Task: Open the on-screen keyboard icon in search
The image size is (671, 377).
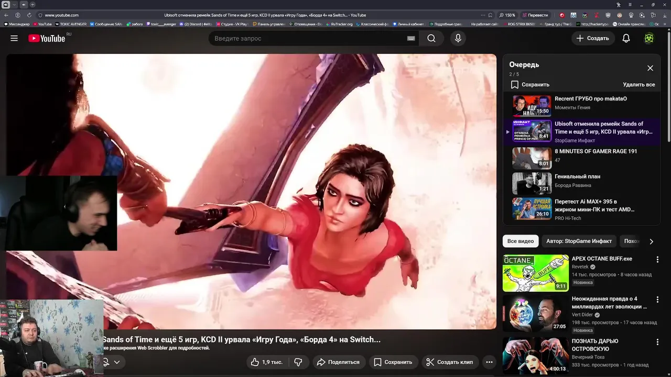Action: pos(411,38)
